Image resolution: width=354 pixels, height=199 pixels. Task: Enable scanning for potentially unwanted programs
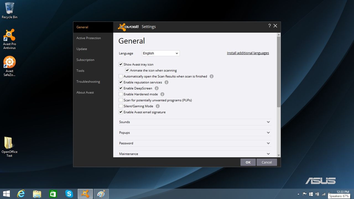[x=121, y=100]
